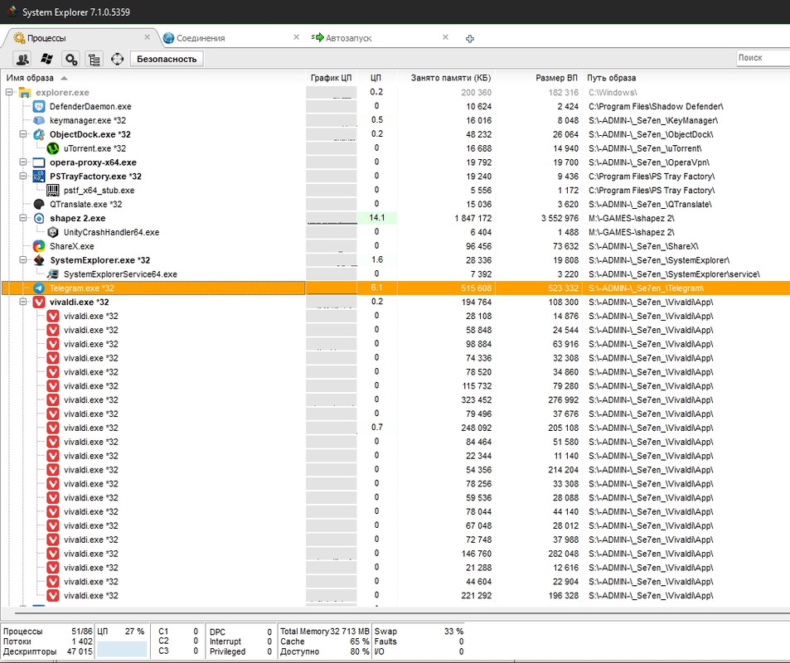Select vivaldi.exe row using 323 452 KB
Screen dimensions: 790x663
pos(395,400)
